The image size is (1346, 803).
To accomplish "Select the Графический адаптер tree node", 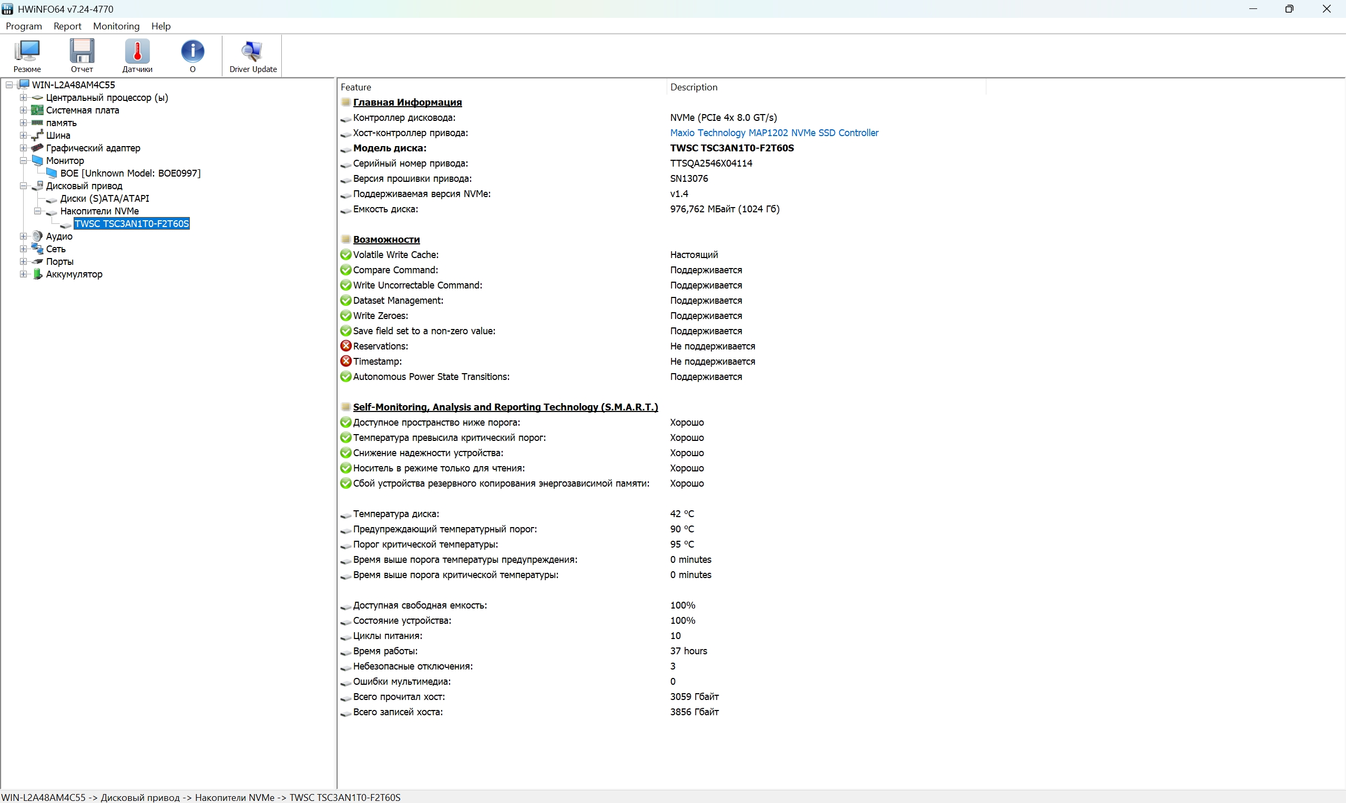I will pyautogui.click(x=93, y=148).
